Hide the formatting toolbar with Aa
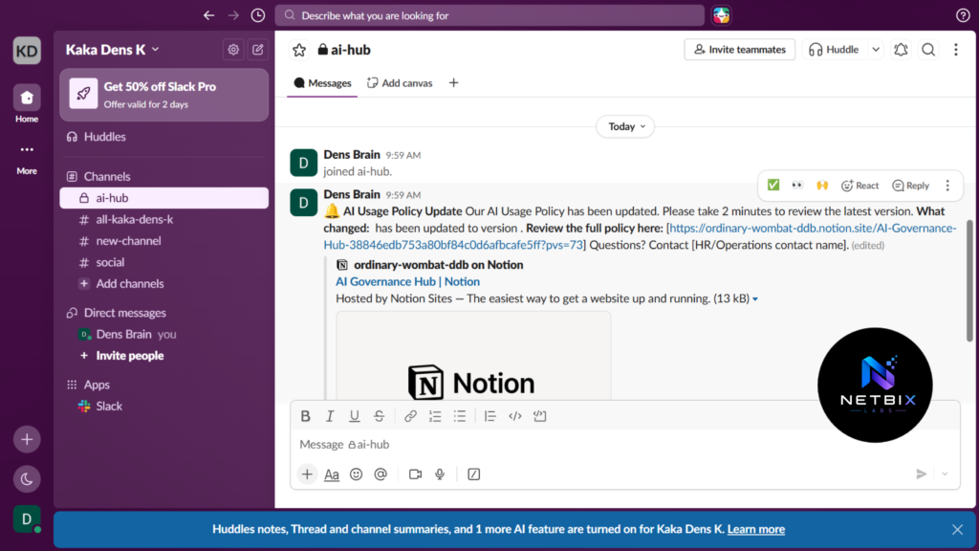 click(x=332, y=474)
